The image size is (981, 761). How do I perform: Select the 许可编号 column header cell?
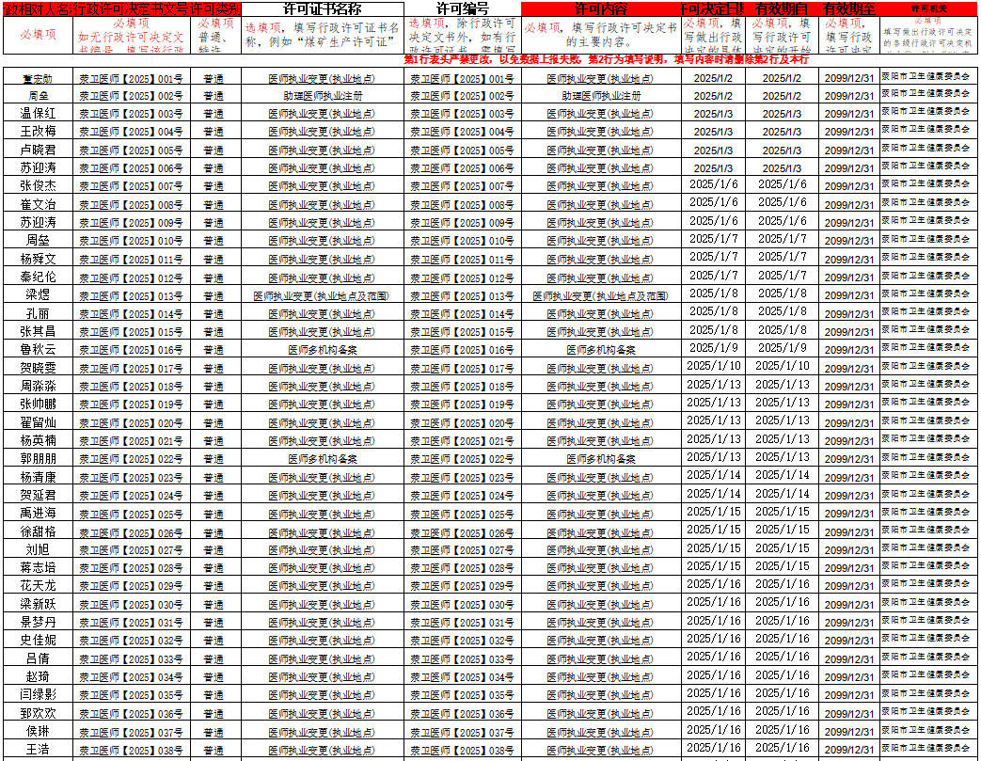pos(462,8)
